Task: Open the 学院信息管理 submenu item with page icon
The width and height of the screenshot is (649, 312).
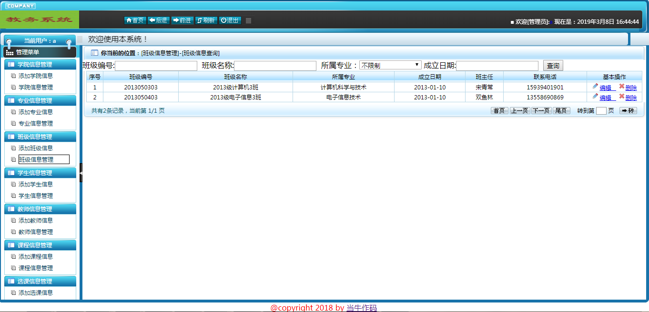Action: pyautogui.click(x=36, y=87)
